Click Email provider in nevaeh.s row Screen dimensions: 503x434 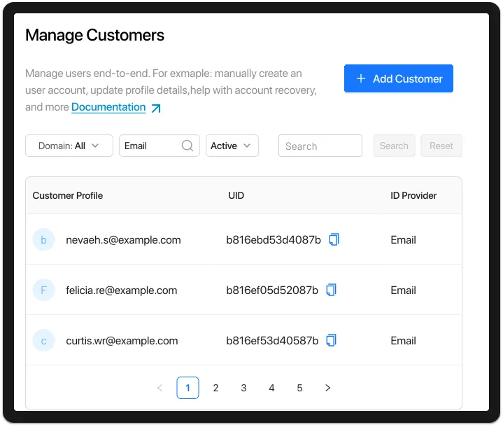click(403, 240)
